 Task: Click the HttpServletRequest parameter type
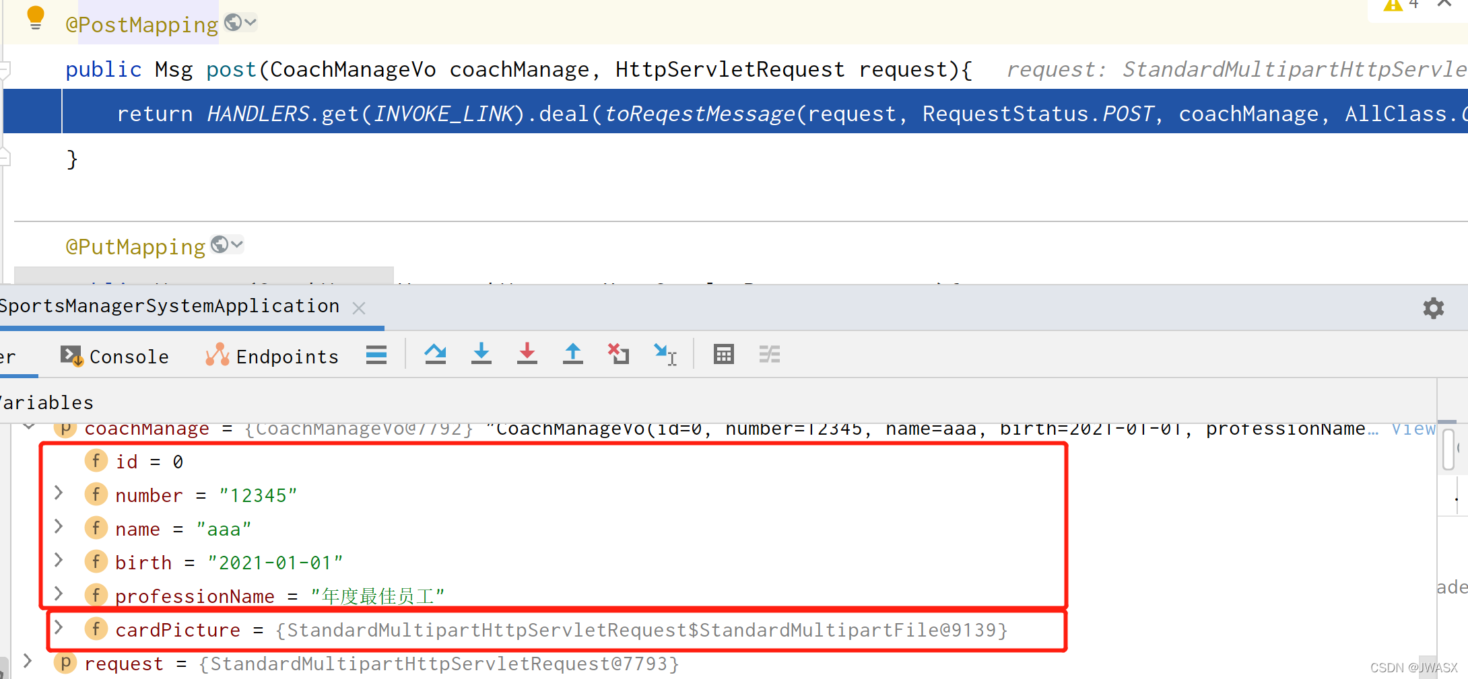(730, 69)
